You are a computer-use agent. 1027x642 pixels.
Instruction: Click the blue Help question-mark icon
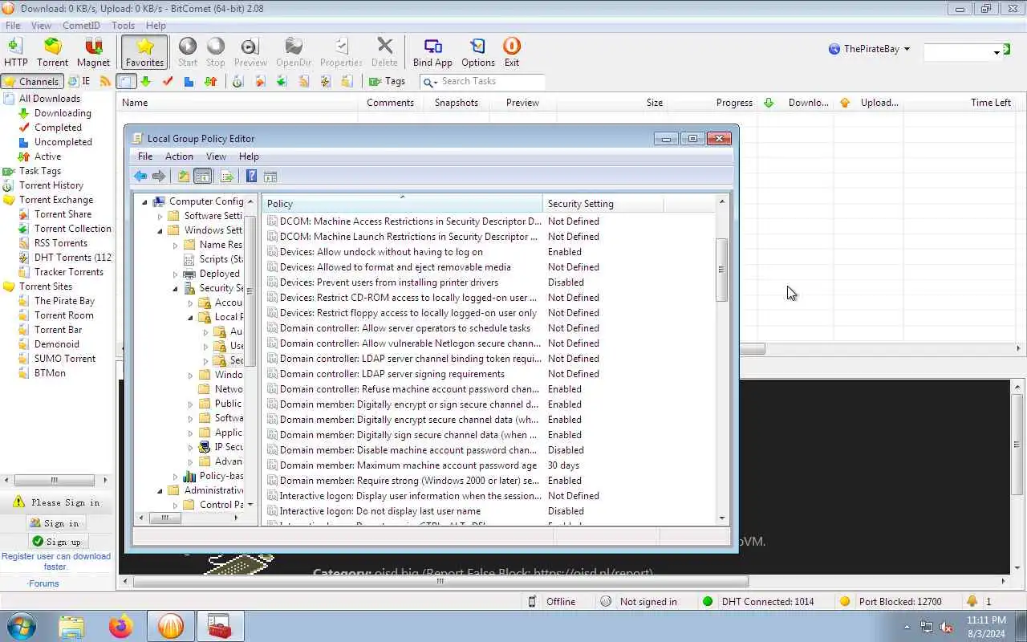tap(251, 177)
